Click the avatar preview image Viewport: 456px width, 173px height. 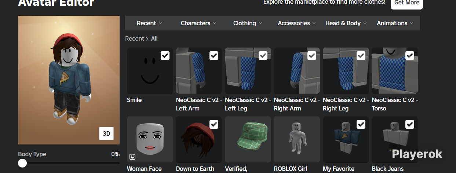pyautogui.click(x=69, y=80)
